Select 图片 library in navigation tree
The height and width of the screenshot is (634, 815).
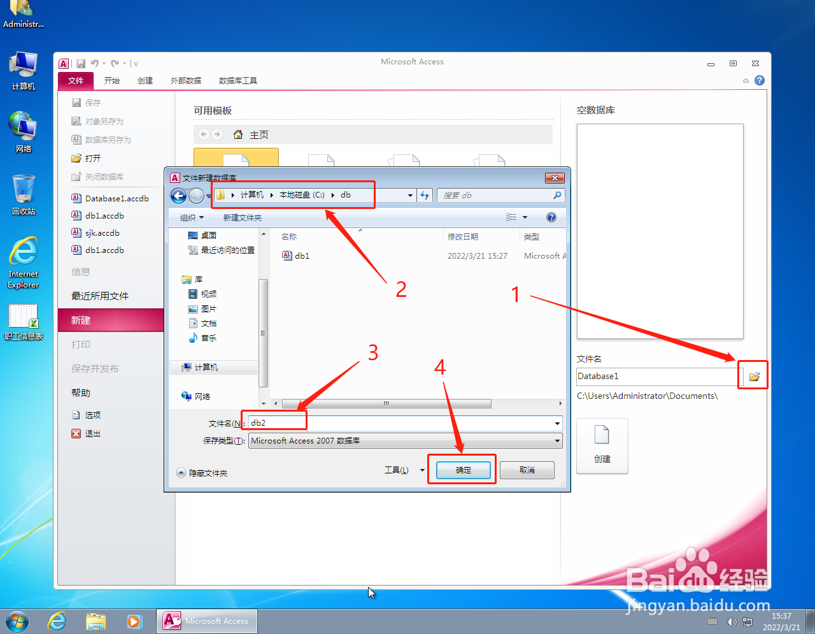tap(202, 308)
